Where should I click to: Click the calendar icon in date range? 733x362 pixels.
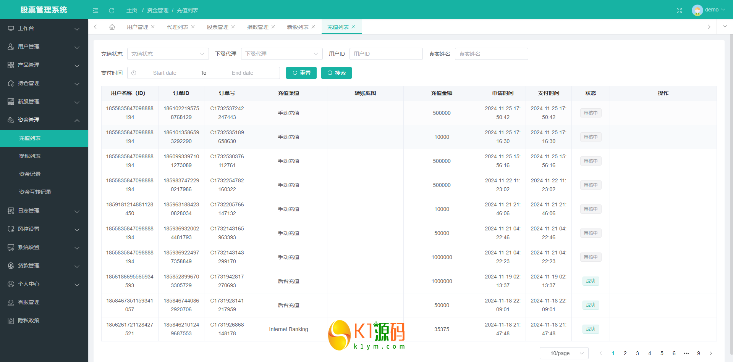134,73
